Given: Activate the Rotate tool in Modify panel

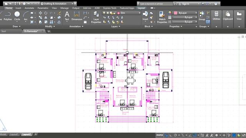Looking at the screenshot, I should point(46,13).
